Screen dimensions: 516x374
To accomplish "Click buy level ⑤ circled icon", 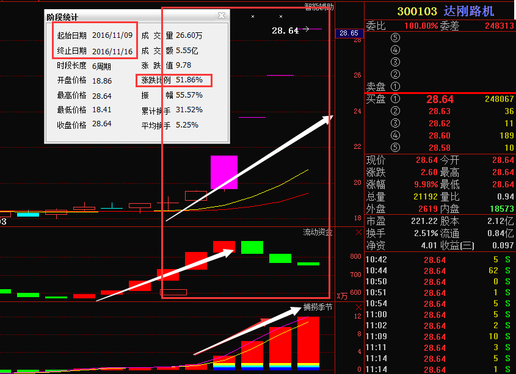I will click(395, 148).
